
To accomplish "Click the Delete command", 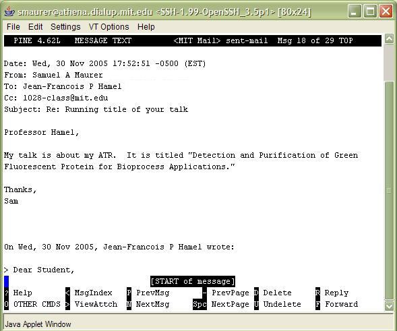I will coord(277,293).
